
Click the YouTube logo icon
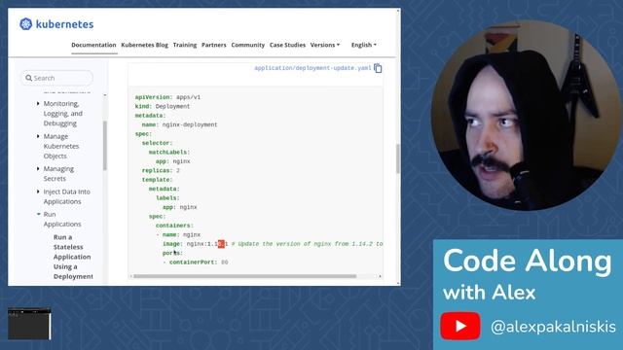(x=460, y=326)
